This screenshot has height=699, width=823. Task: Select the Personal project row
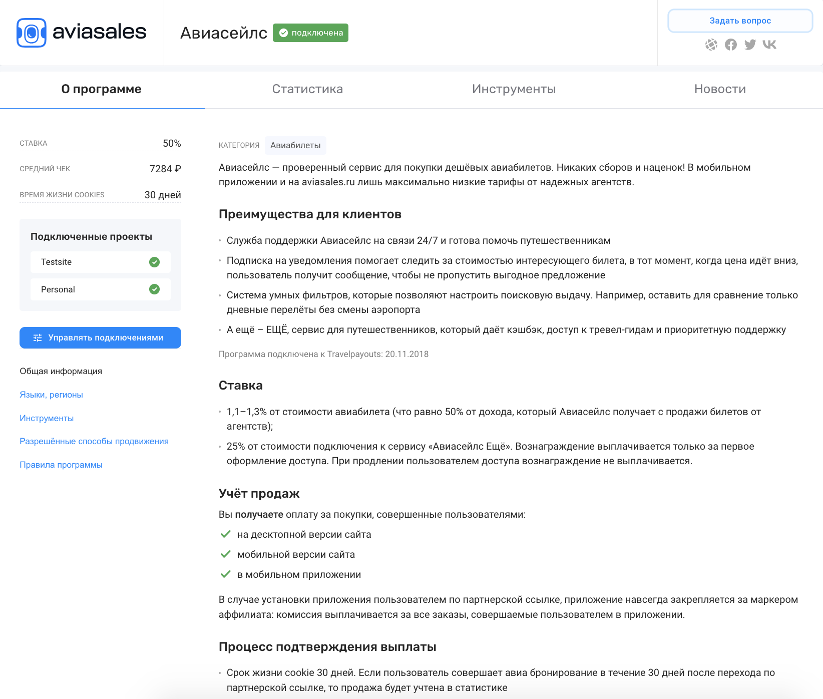point(100,289)
